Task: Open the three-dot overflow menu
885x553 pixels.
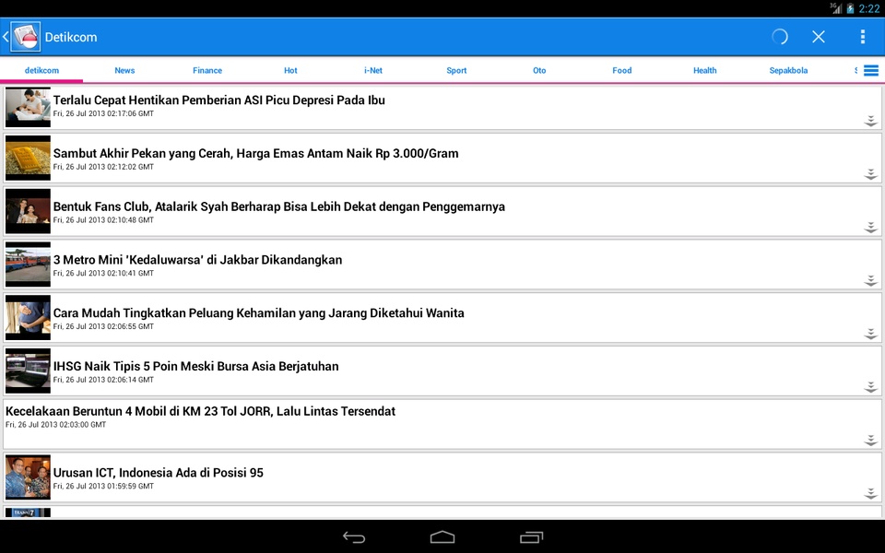Action: click(x=863, y=37)
